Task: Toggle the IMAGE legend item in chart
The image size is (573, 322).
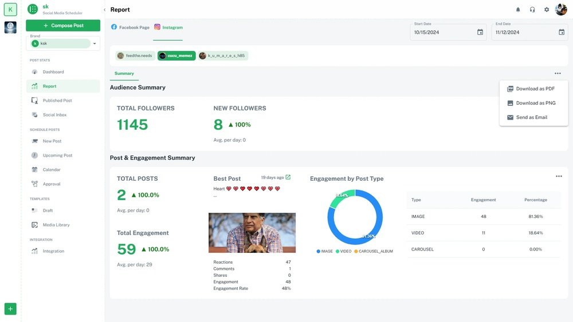Action: tap(324, 251)
